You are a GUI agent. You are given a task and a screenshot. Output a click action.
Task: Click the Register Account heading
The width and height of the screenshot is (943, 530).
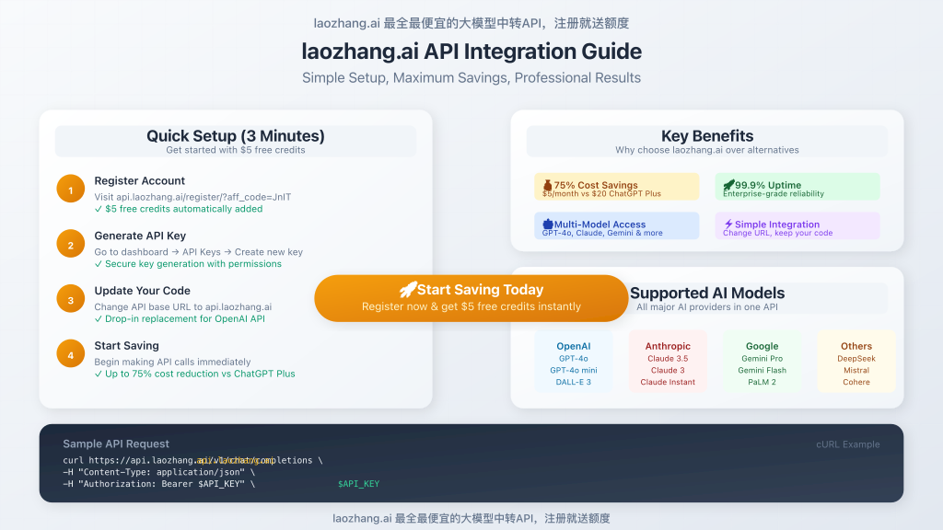pyautogui.click(x=140, y=181)
